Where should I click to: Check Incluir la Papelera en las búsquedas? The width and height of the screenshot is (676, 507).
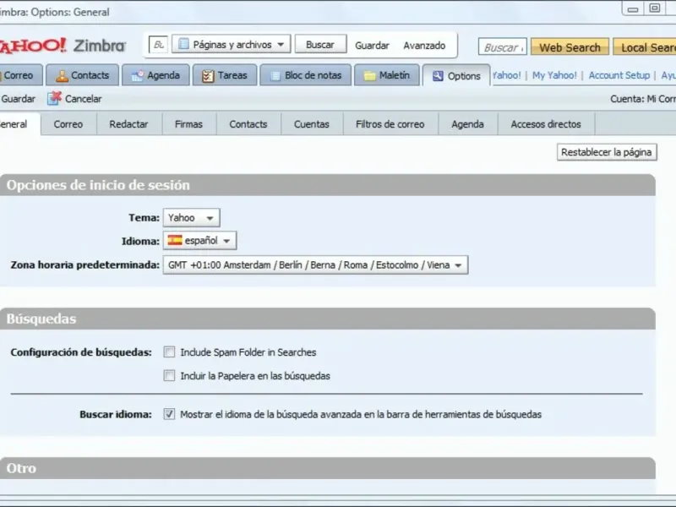(169, 375)
